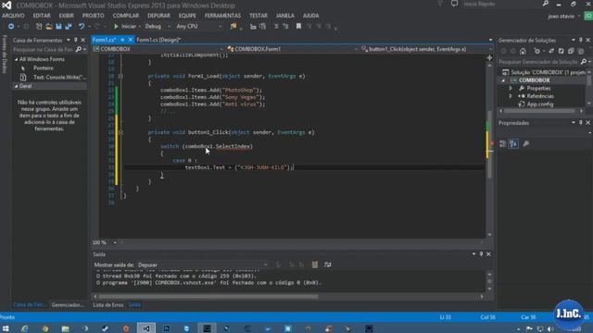Click the Home icon in Solution Explorer
This screenshot has height=333, width=593.
click(523, 51)
